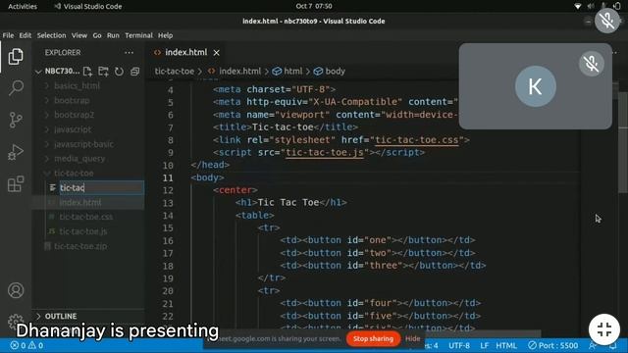The image size is (628, 353).
Task: Change the LF end of line setting
Action: 484,345
